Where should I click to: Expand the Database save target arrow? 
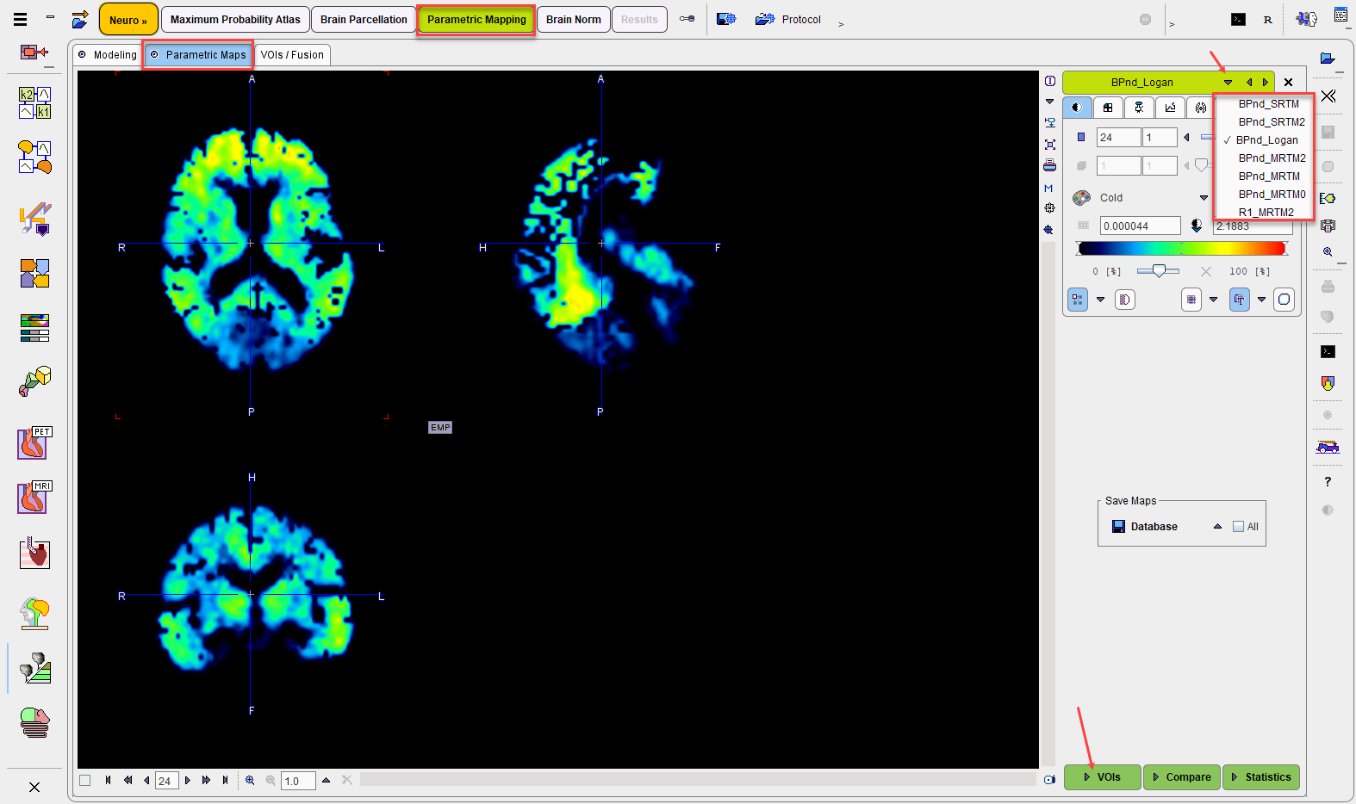click(1217, 527)
